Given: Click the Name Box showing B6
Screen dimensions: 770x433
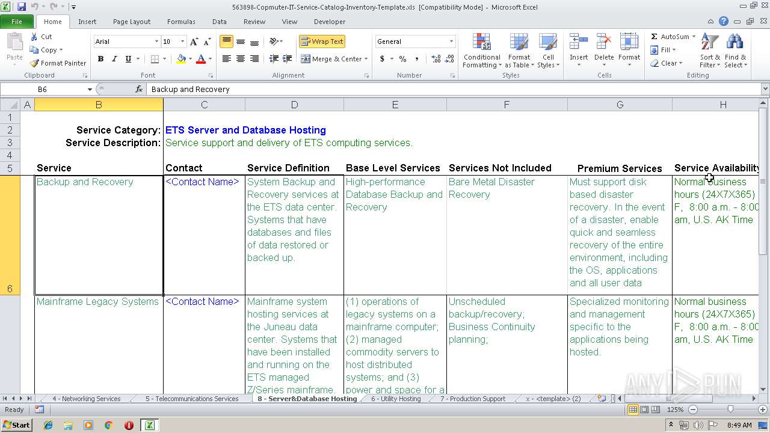Looking at the screenshot, I should pos(43,89).
